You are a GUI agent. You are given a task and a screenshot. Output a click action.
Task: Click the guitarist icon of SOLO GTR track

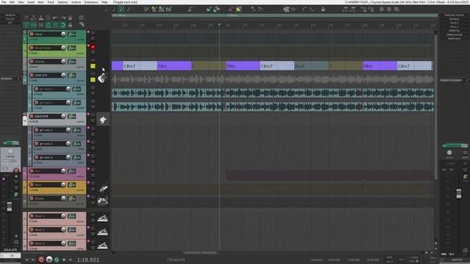[103, 120]
